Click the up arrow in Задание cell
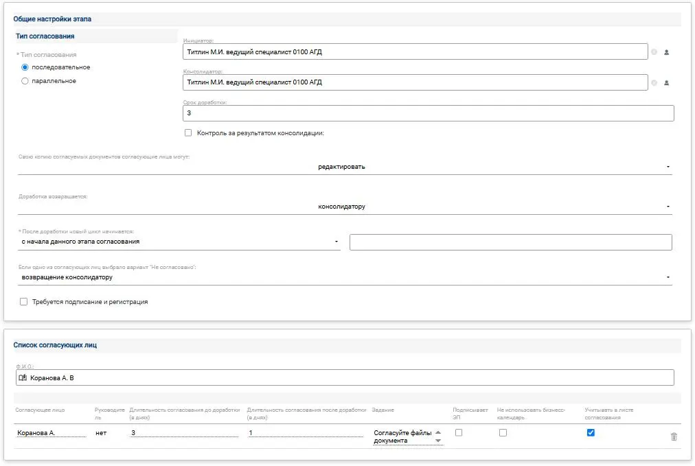The height and width of the screenshot is (466, 695). [x=438, y=432]
